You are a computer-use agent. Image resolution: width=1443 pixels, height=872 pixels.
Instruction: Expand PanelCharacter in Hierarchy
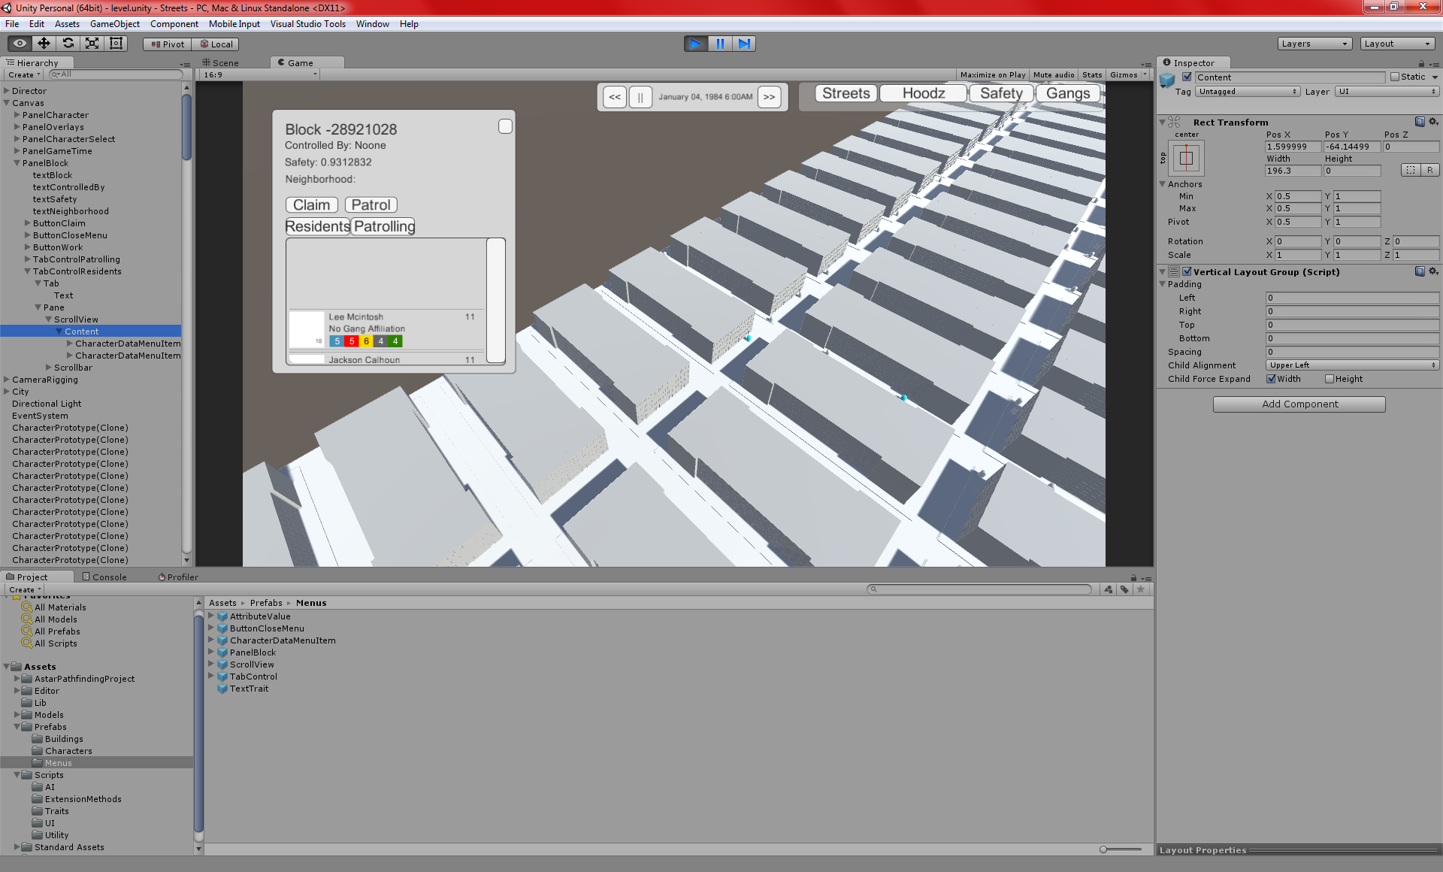click(17, 115)
